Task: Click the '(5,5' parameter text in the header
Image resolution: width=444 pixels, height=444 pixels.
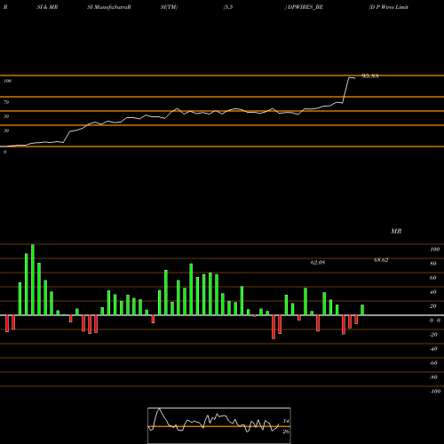Action: coord(228,7)
